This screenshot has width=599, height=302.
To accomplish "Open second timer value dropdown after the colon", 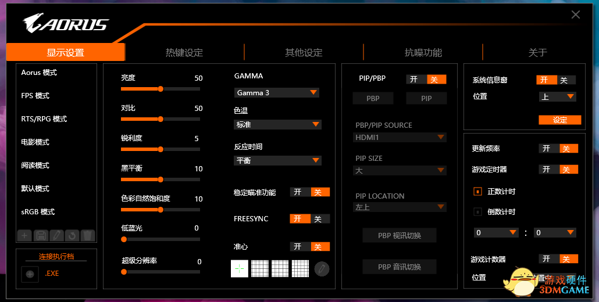I will [555, 233].
